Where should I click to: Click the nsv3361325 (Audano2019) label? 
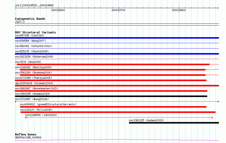point(146,120)
